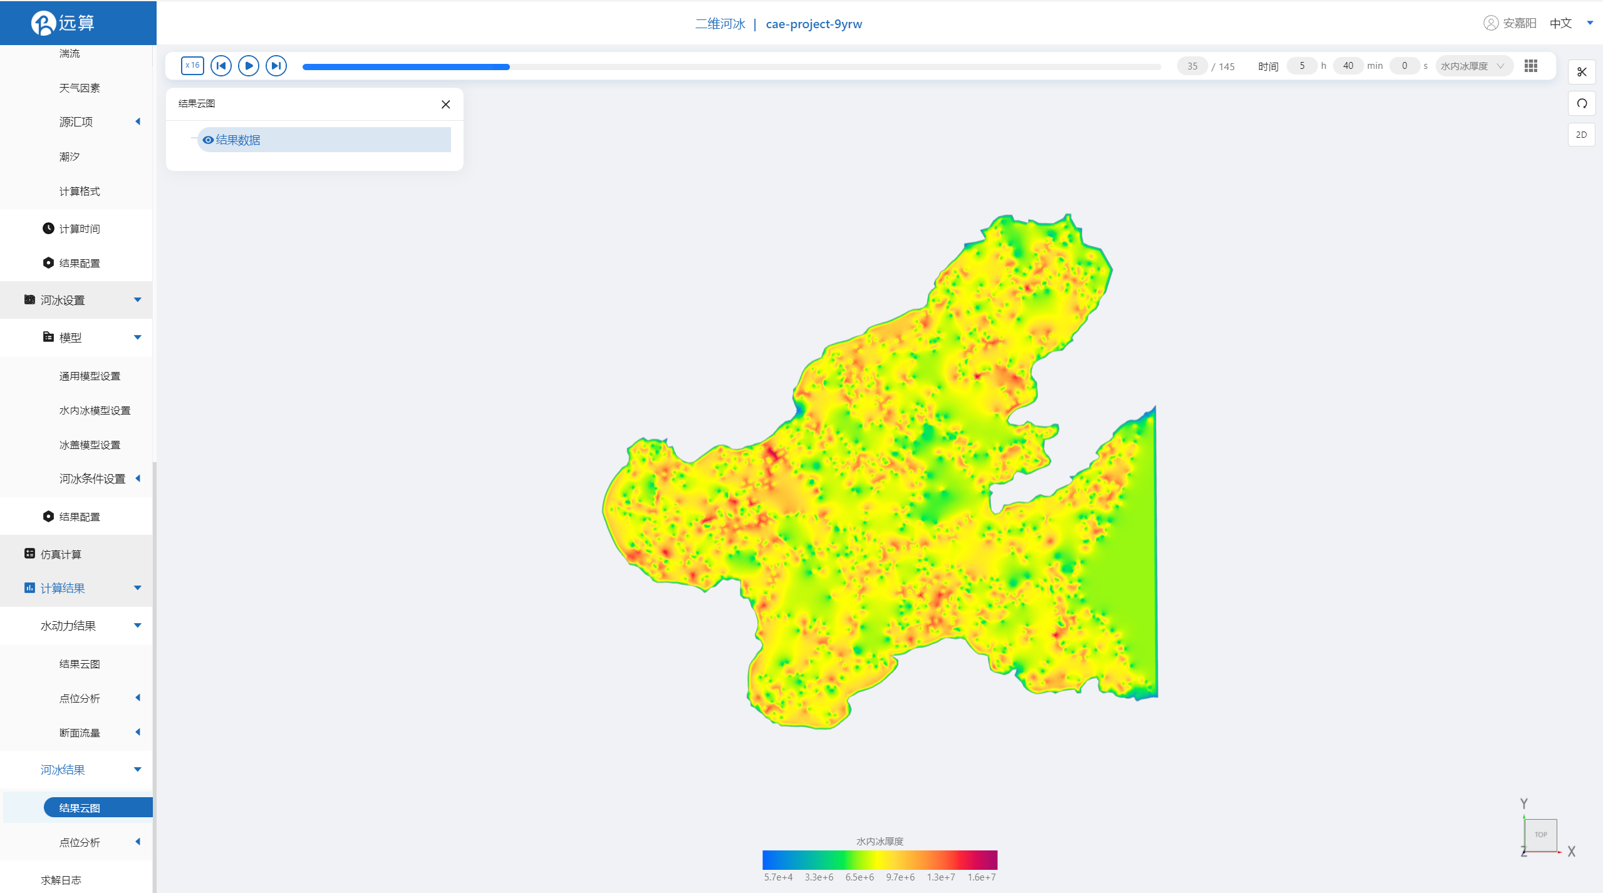
Task: Collapse the 河冰结果 arrow
Action: pos(138,770)
